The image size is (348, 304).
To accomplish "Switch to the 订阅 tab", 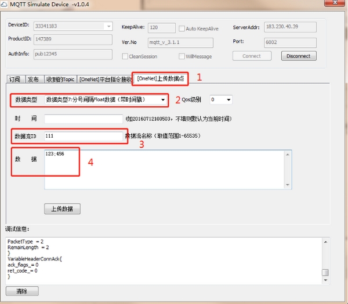I will click(15, 79).
